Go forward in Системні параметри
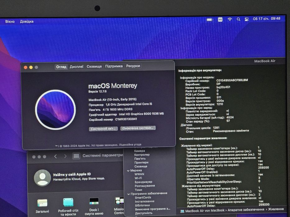This screenshot has height=217, width=290. pos(65,156)
